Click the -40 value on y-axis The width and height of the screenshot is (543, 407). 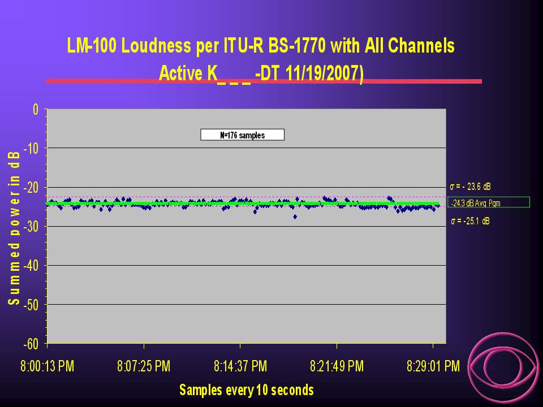pos(31,266)
